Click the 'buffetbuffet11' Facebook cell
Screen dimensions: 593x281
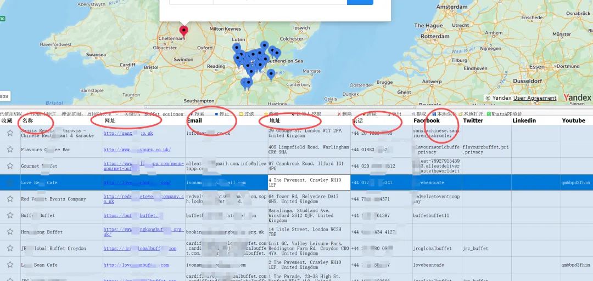tap(437, 215)
